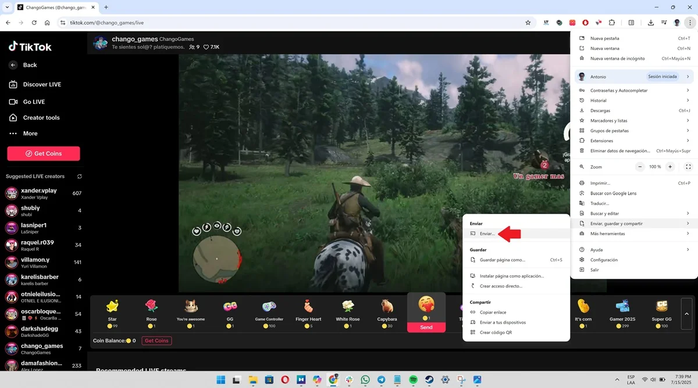The height and width of the screenshot is (388, 698).
Task: Open the More options in the sidebar
Action: click(x=23, y=134)
